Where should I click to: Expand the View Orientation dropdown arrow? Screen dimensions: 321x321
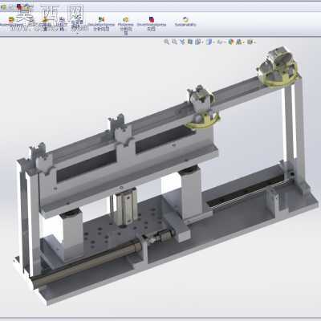click(202, 43)
